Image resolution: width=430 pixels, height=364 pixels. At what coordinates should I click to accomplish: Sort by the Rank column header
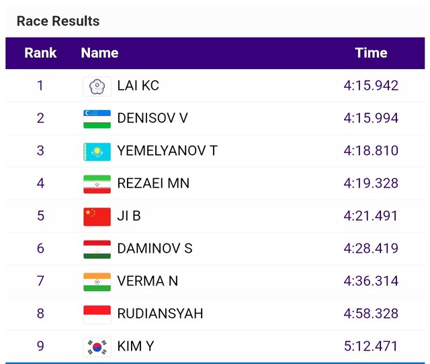point(40,53)
